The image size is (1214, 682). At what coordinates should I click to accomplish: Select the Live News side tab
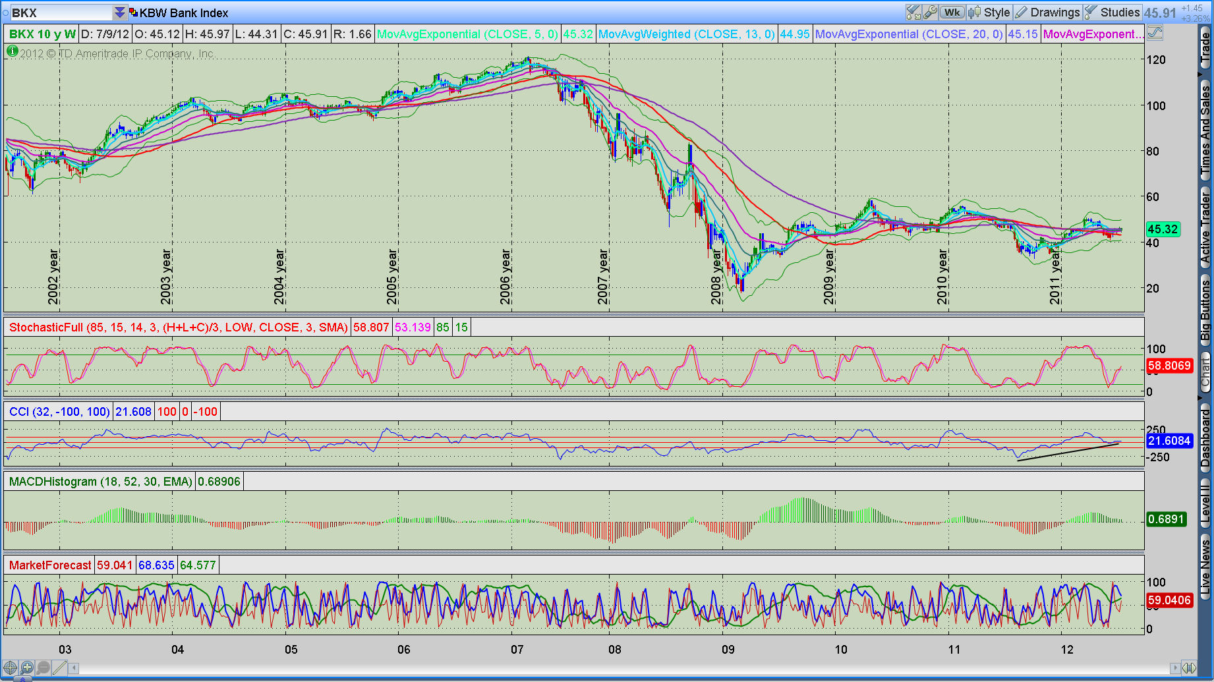click(x=1205, y=568)
